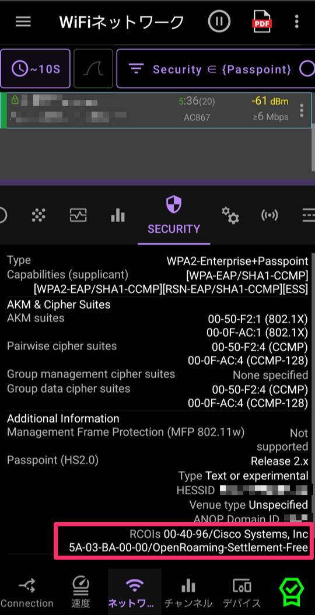Open the hamburger navigation menu

23,22
